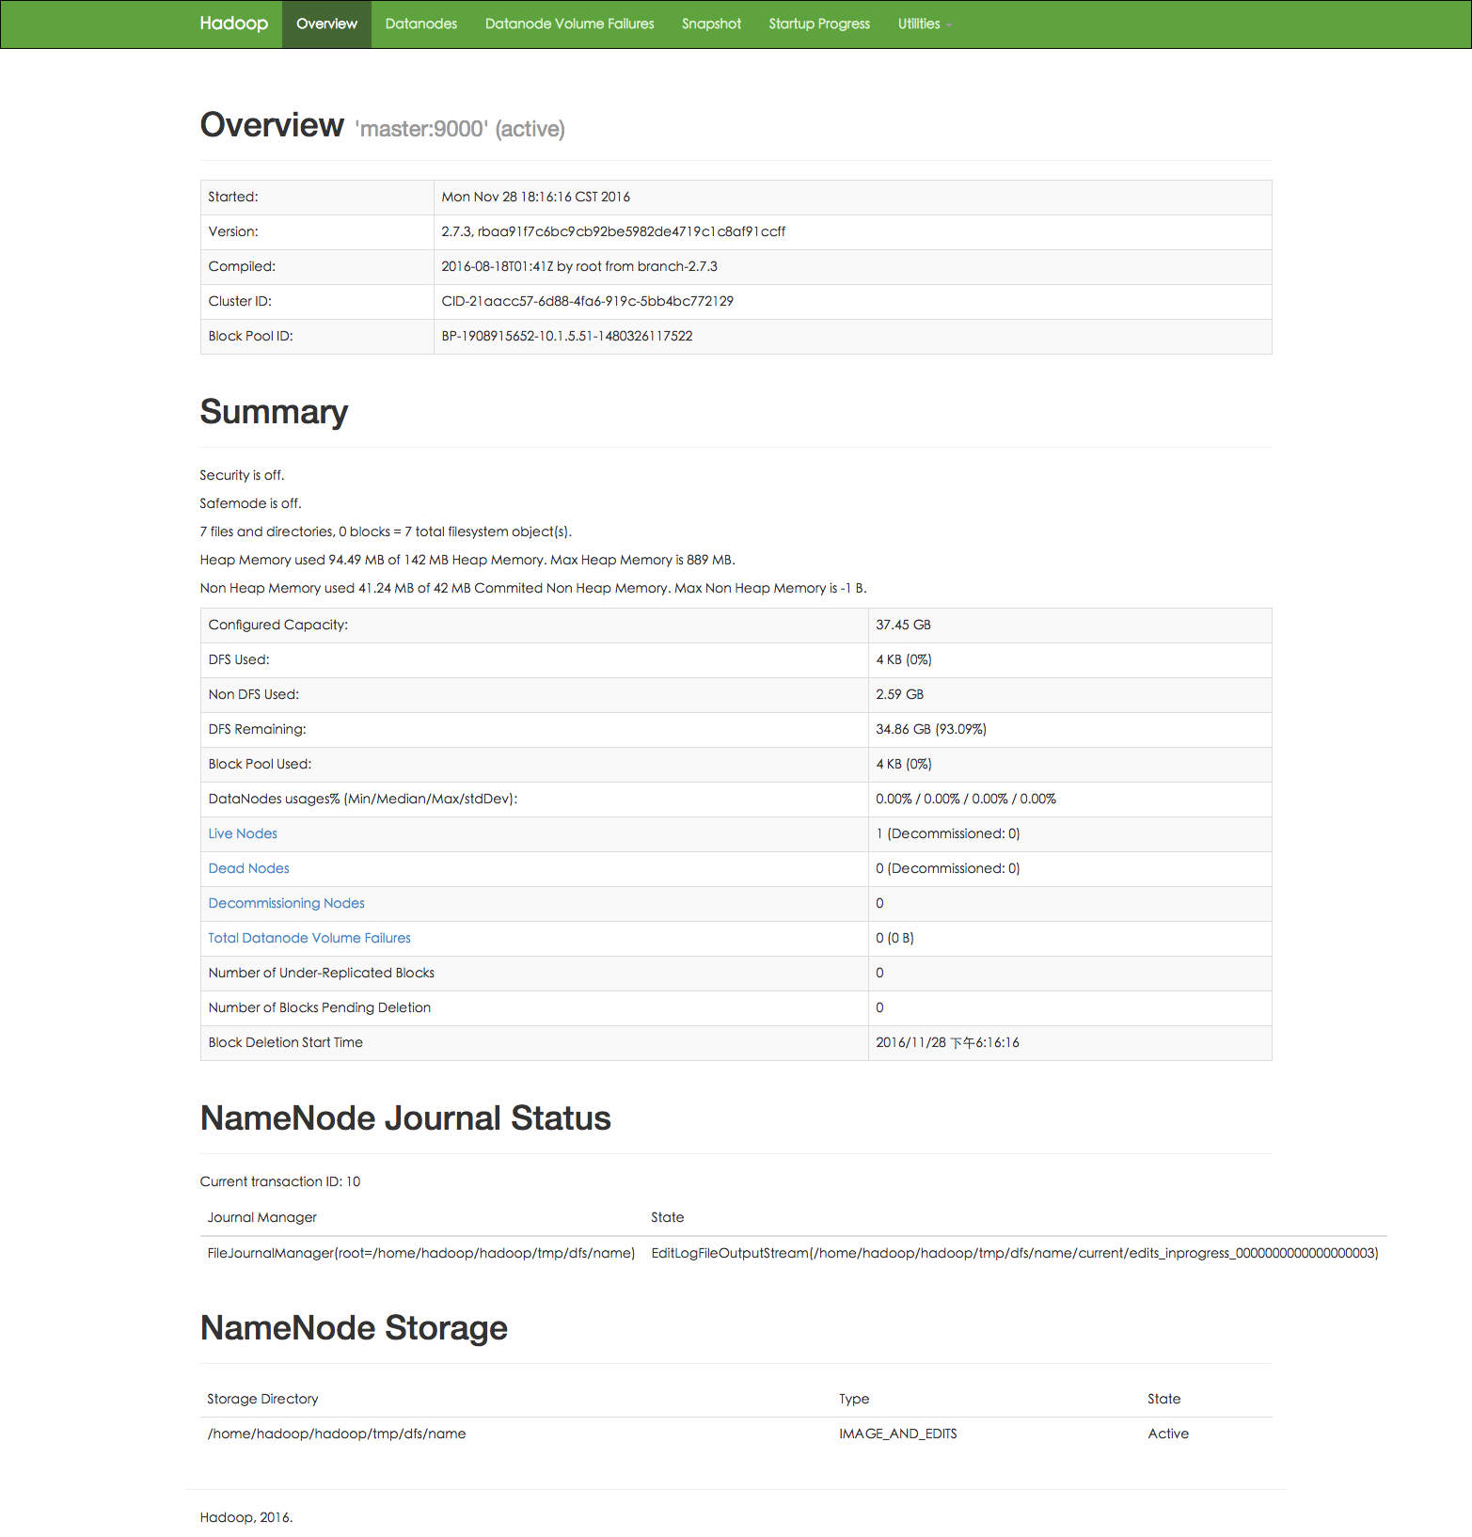The height and width of the screenshot is (1537, 1472).
Task: Click the Hadoop brand logo link
Action: click(x=233, y=24)
